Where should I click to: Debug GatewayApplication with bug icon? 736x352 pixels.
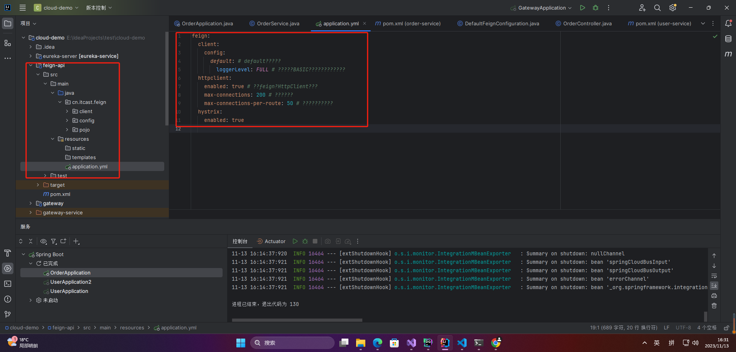click(596, 8)
